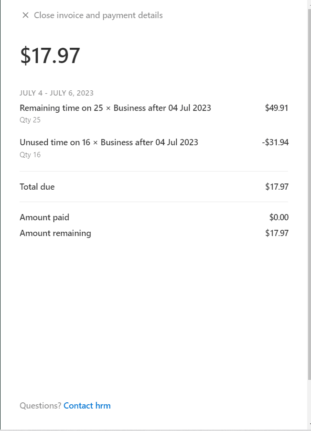Click the $49.91 line amount
Viewport: 311px width, 431px height.
tap(277, 108)
